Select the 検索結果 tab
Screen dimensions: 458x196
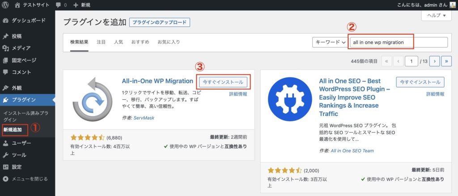click(x=79, y=42)
